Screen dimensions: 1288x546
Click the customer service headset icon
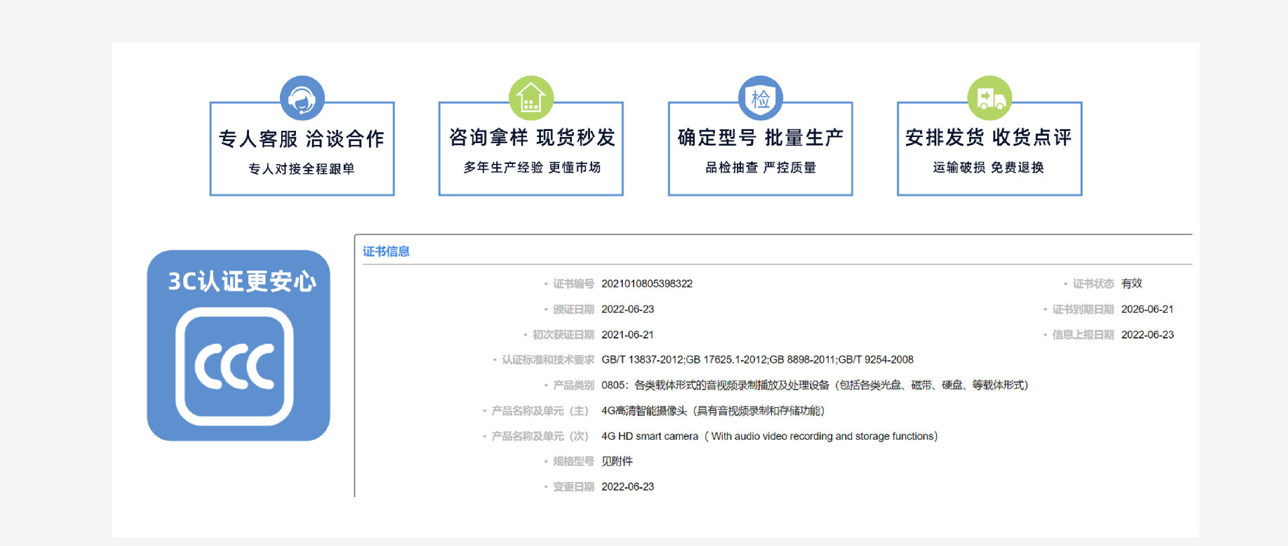point(302,98)
